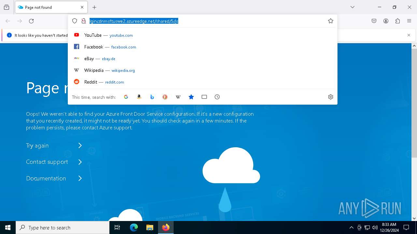The height and width of the screenshot is (234, 417).
Task: Select the Facebook suggestion
Action: pos(203,47)
